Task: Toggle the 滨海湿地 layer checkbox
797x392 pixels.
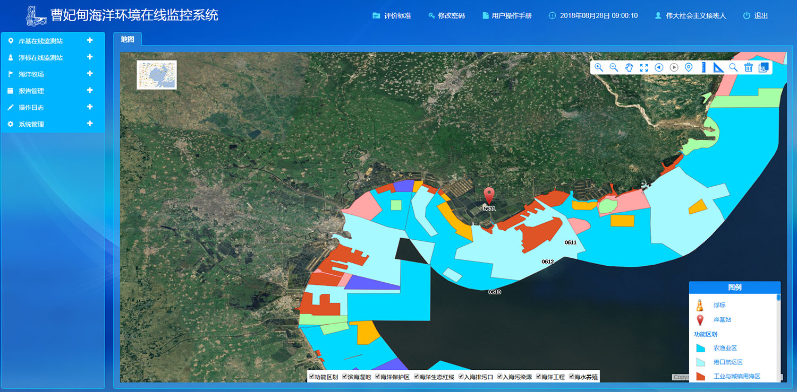Action: coord(345,377)
